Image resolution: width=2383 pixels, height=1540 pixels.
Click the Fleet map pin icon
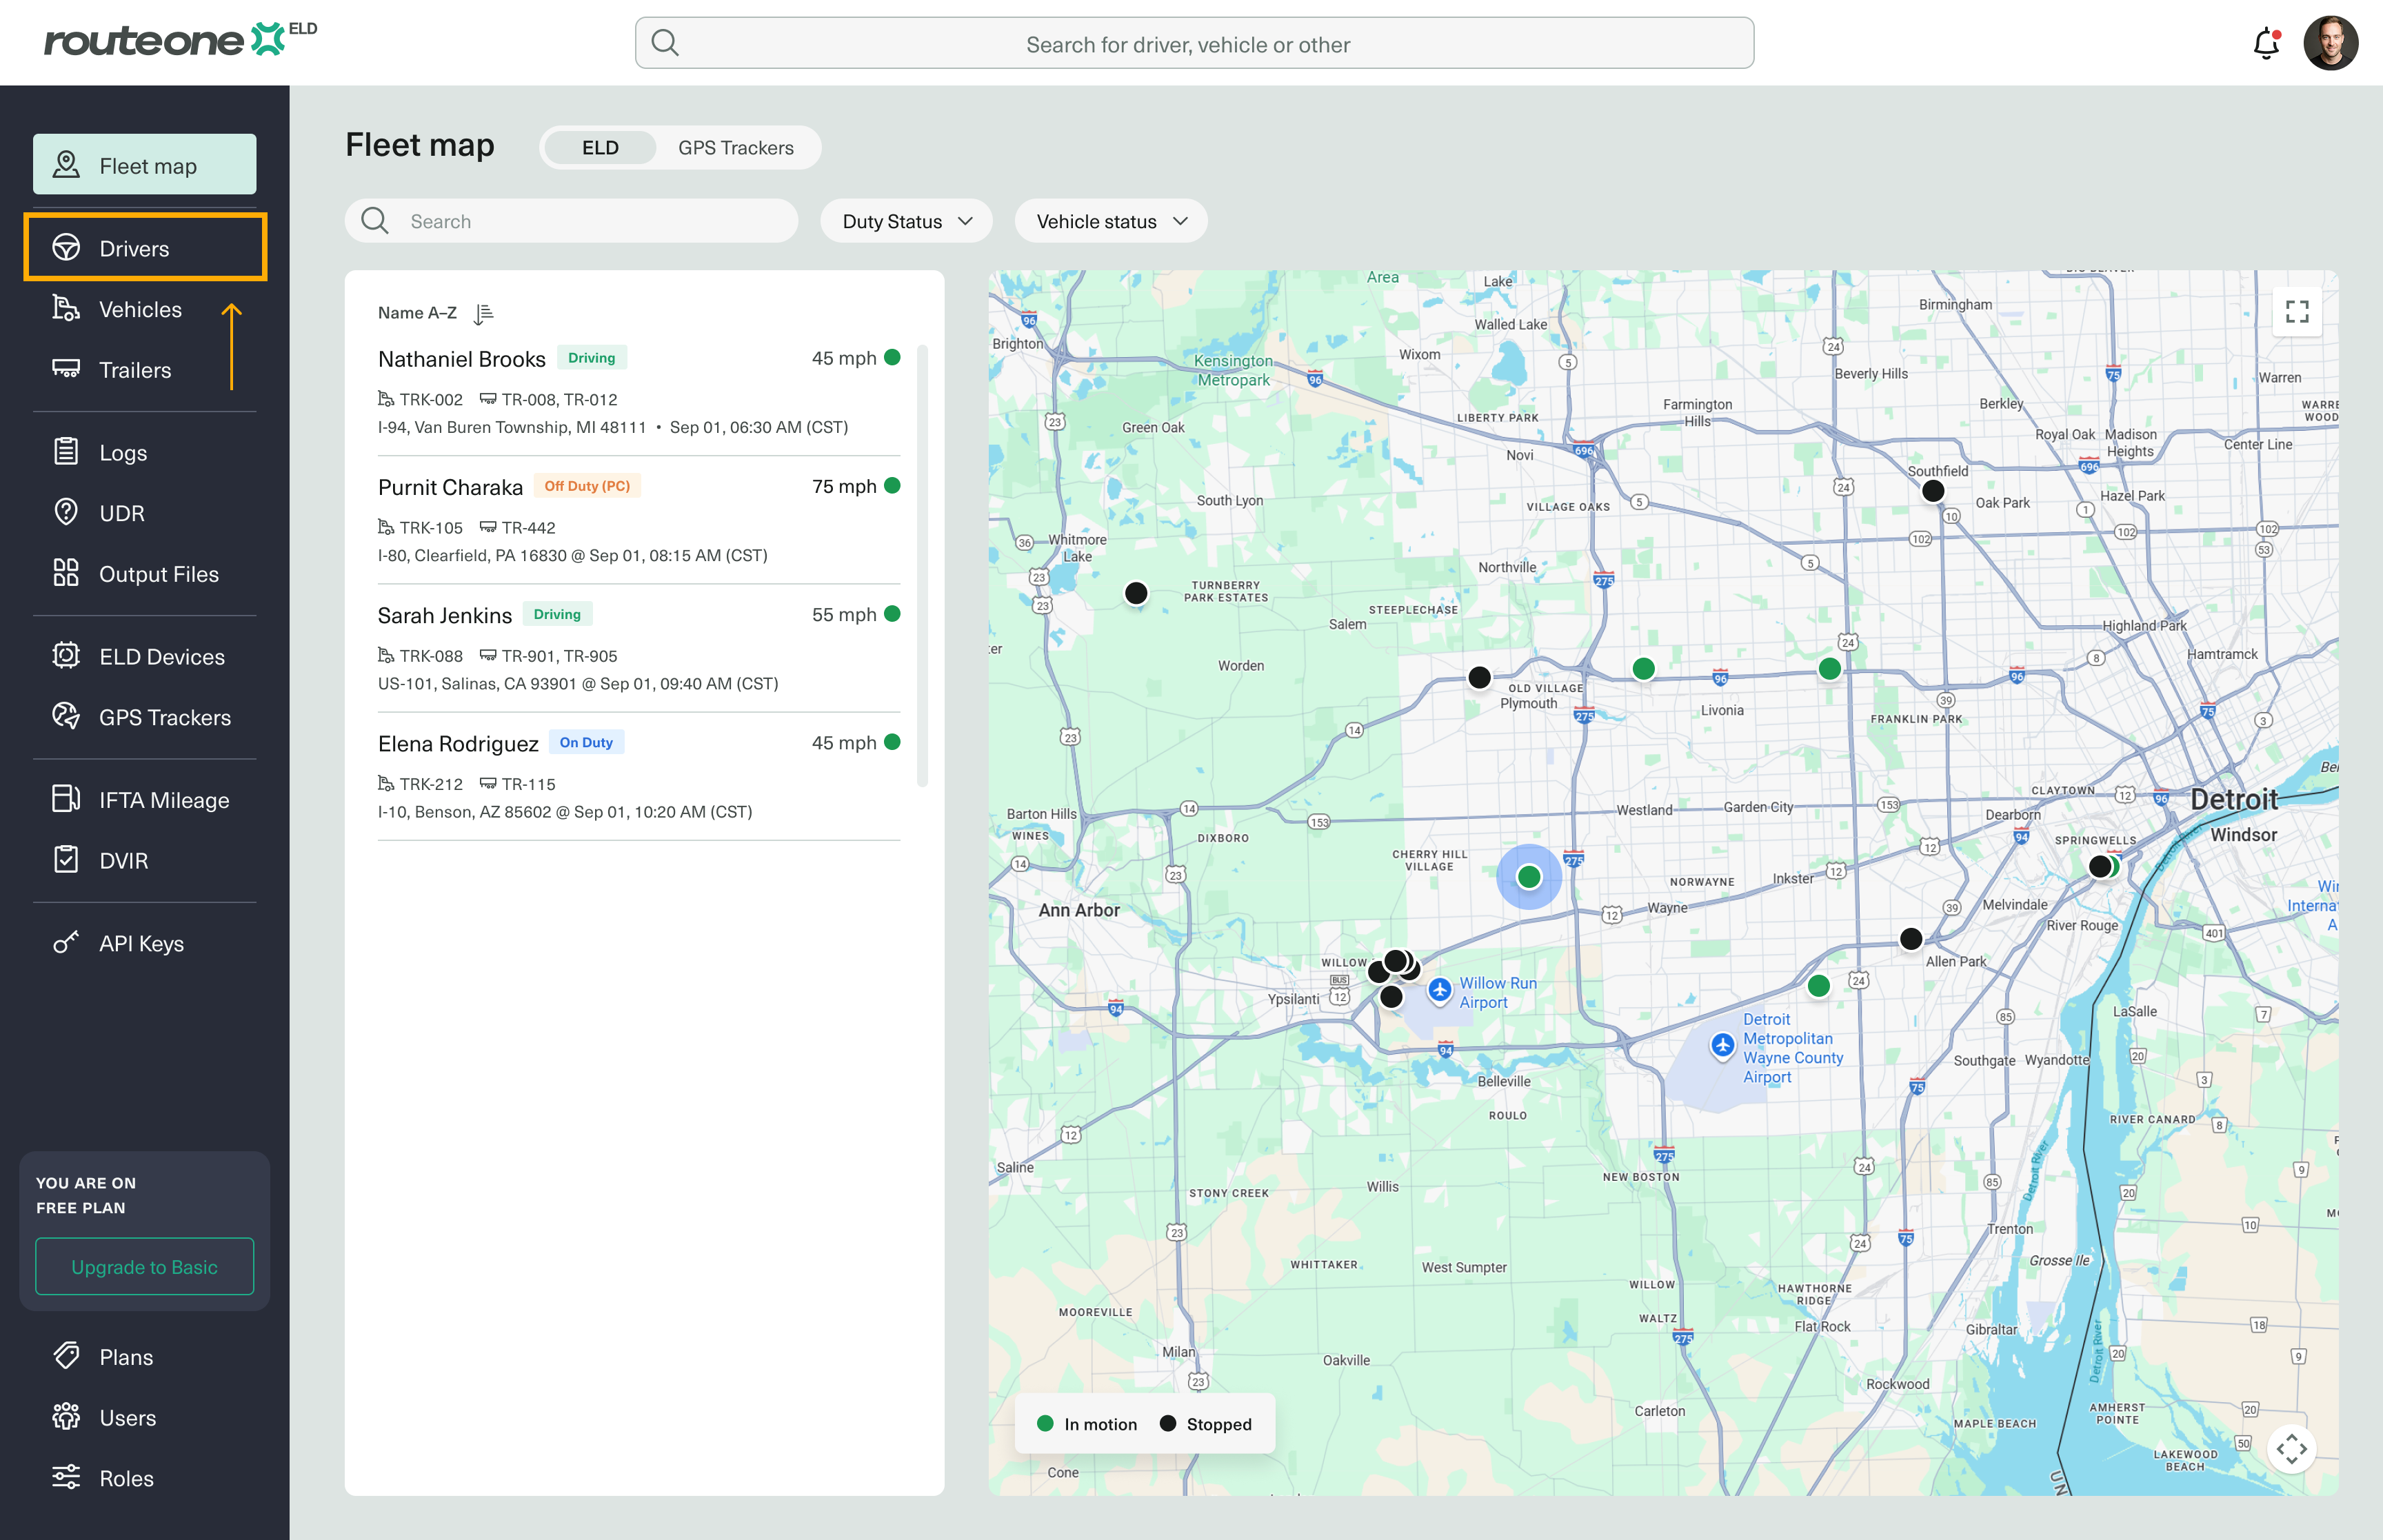pyautogui.click(x=66, y=165)
